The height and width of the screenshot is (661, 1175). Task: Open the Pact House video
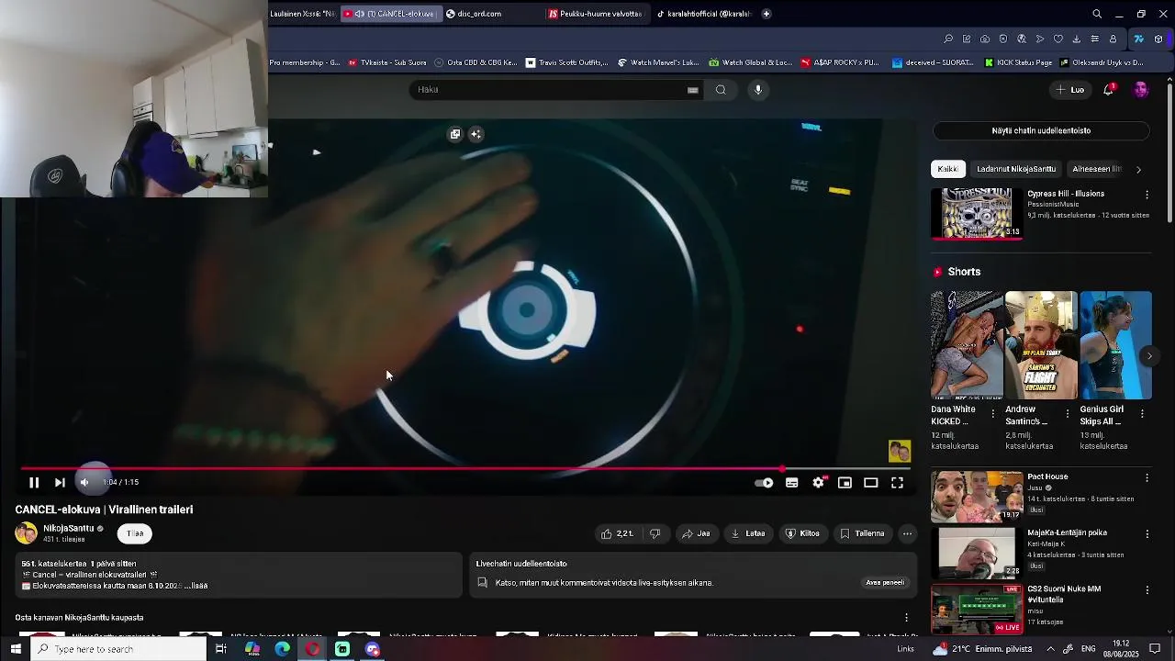click(x=977, y=496)
